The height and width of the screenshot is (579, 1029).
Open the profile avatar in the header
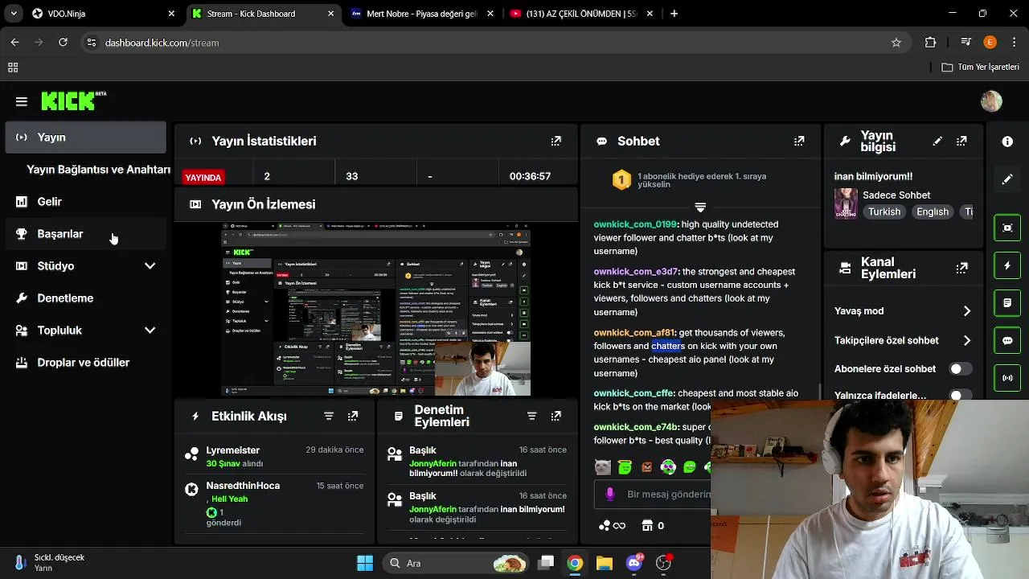pyautogui.click(x=991, y=101)
